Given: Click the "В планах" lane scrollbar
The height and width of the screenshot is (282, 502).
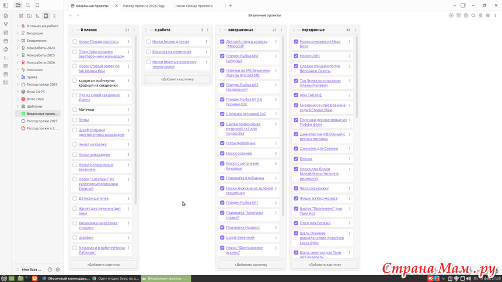Looking at the screenshot, I should pos(136,117).
